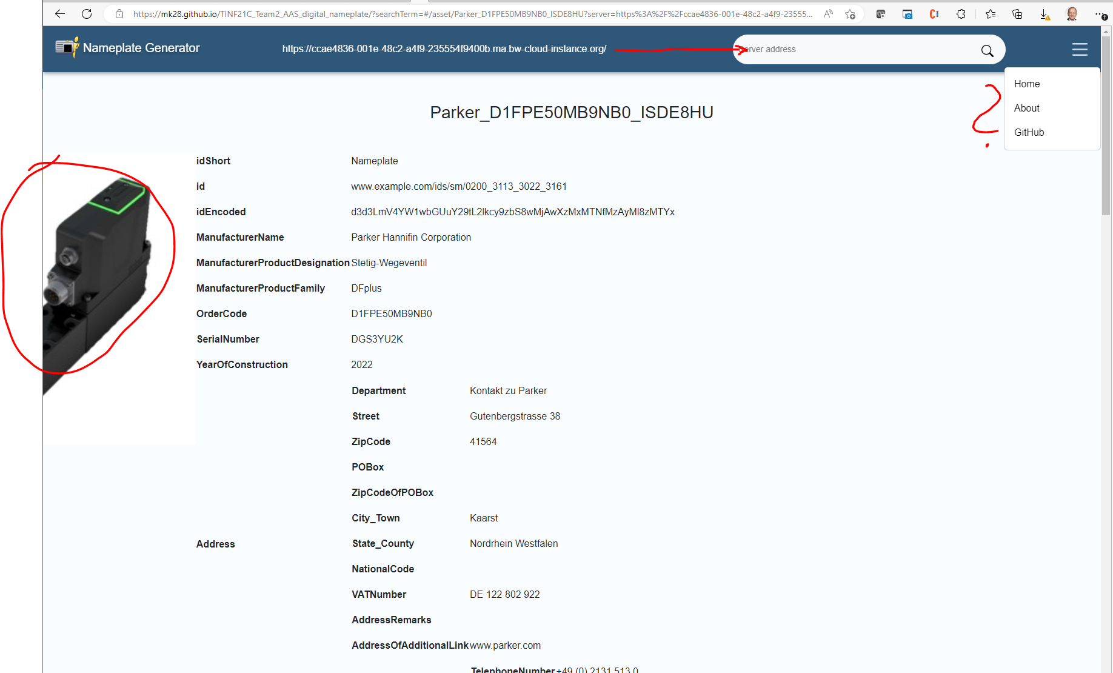Click the 'ManufacturerProductDesignation' label
Image resolution: width=1113 pixels, height=673 pixels.
pos(273,263)
